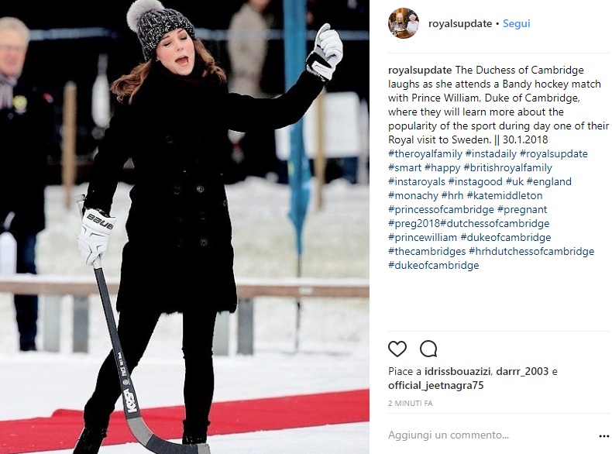
Task: Open the #hrhdutchessofcambridge hashtag
Action: 531,251
